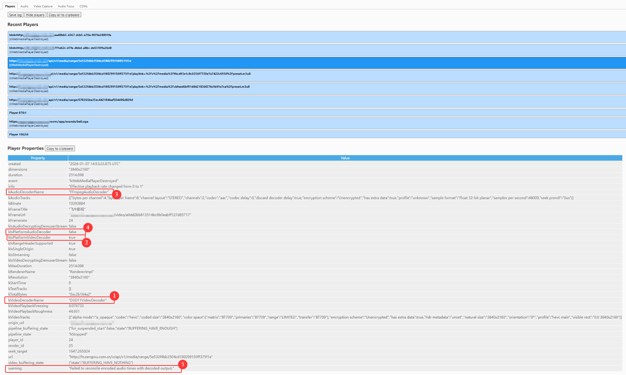The image size is (626, 375).
Task: Click red annotation circle number 2
Action: (86, 243)
